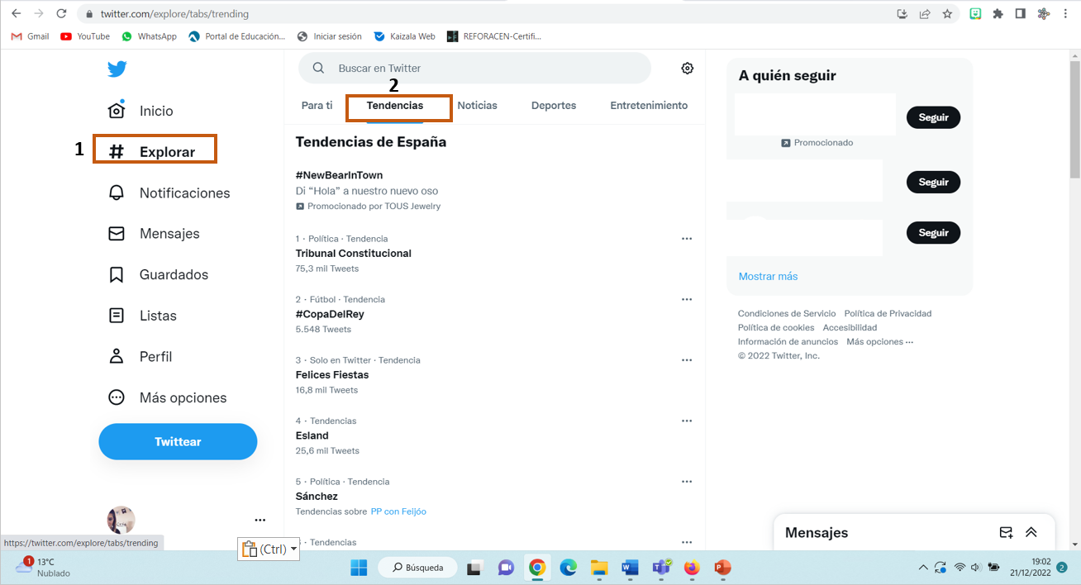
Task: Open Accesibilidad link
Action: point(850,327)
